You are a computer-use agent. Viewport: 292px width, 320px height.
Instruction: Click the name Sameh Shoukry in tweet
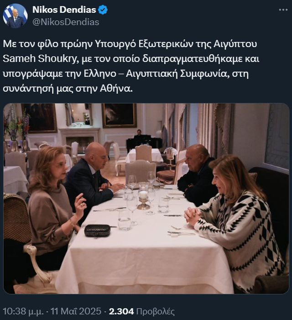40,59
